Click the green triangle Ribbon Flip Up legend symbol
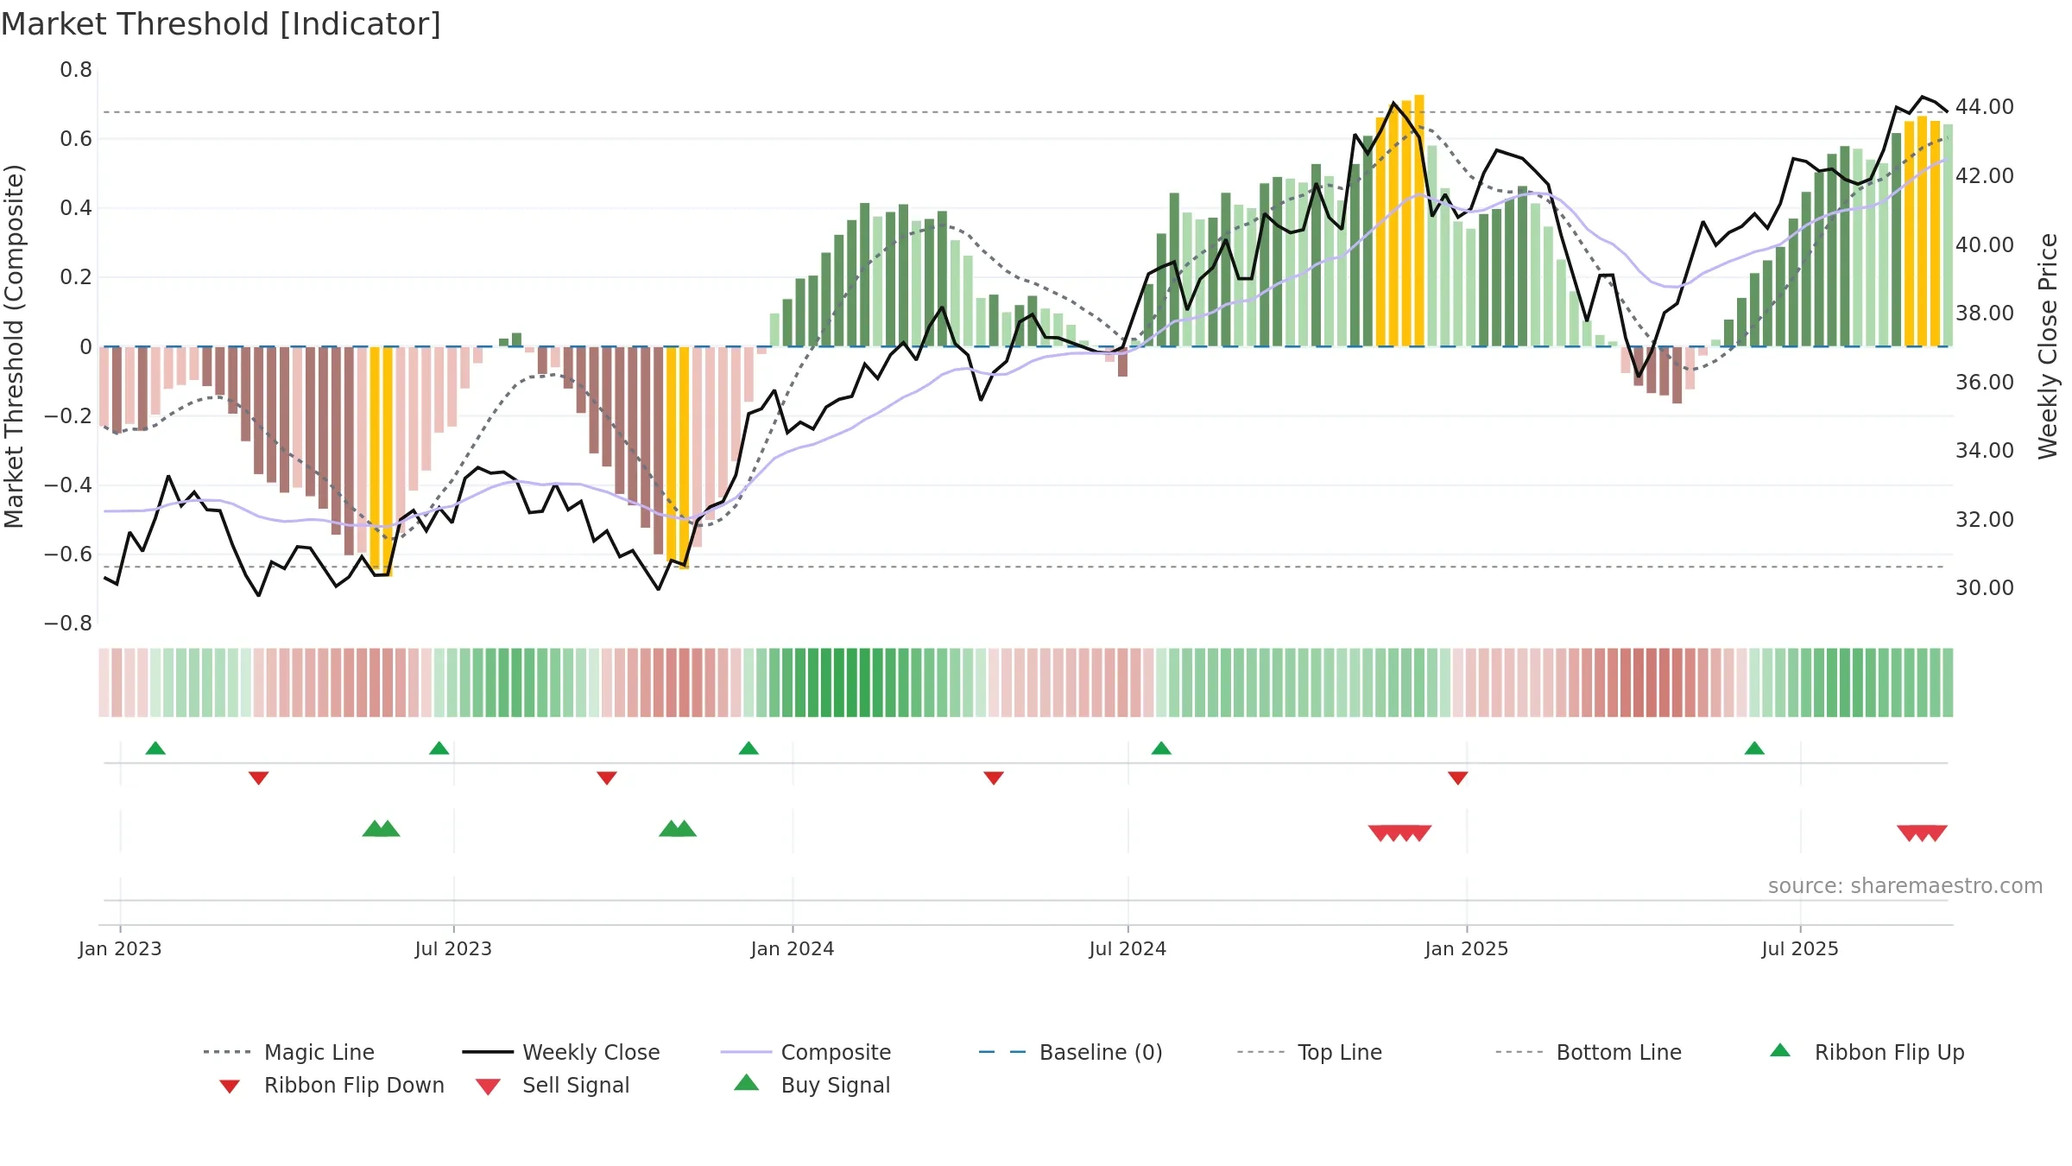The width and height of the screenshot is (2072, 1166). point(1780,1050)
